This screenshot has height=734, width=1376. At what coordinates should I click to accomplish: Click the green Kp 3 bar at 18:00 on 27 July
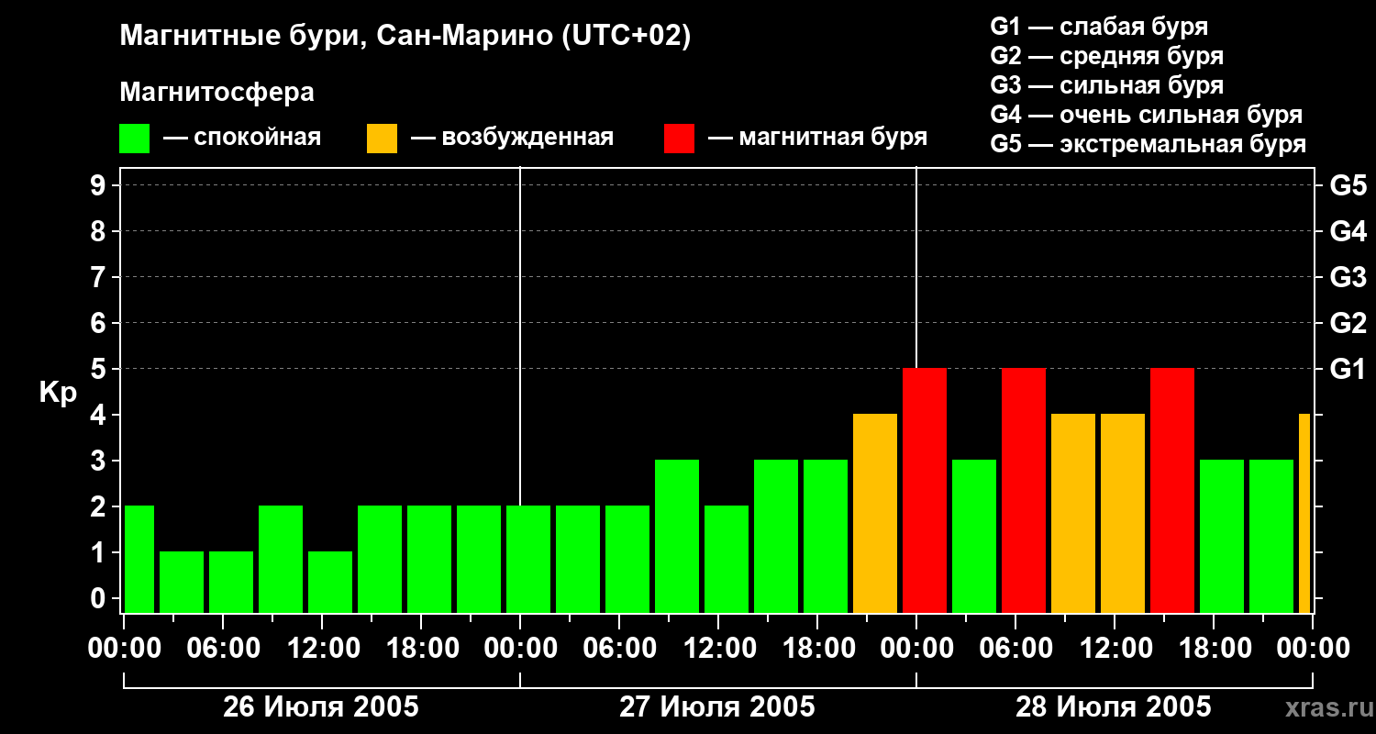[826, 537]
